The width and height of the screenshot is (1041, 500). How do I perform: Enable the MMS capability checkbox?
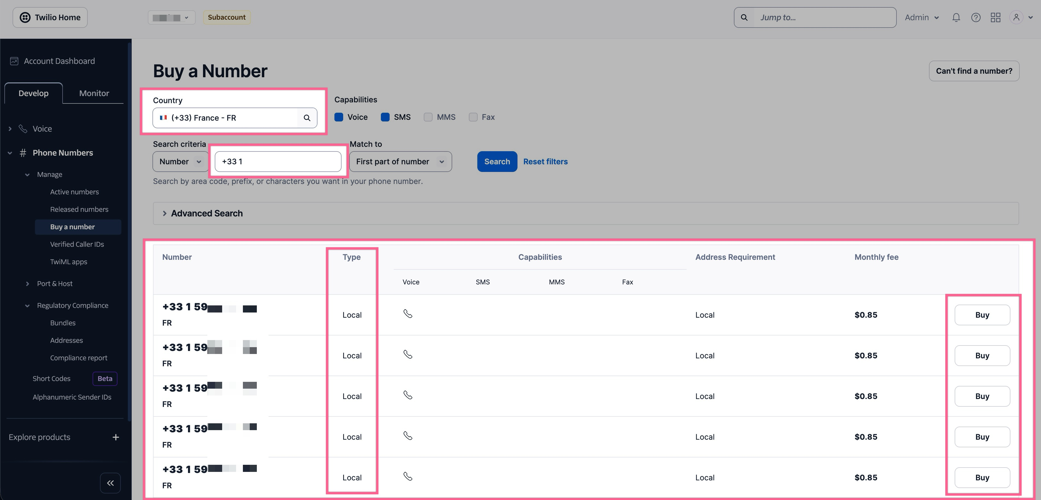(x=428, y=117)
